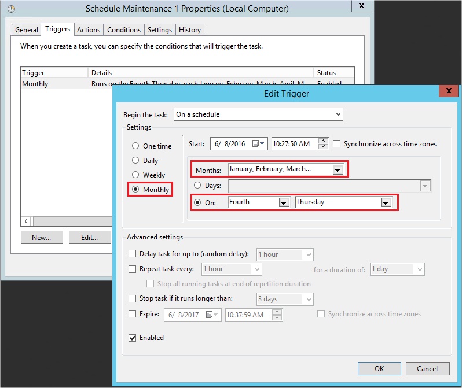Open the Begin the task dropdown
This screenshot has height=388, width=462.
click(x=338, y=114)
